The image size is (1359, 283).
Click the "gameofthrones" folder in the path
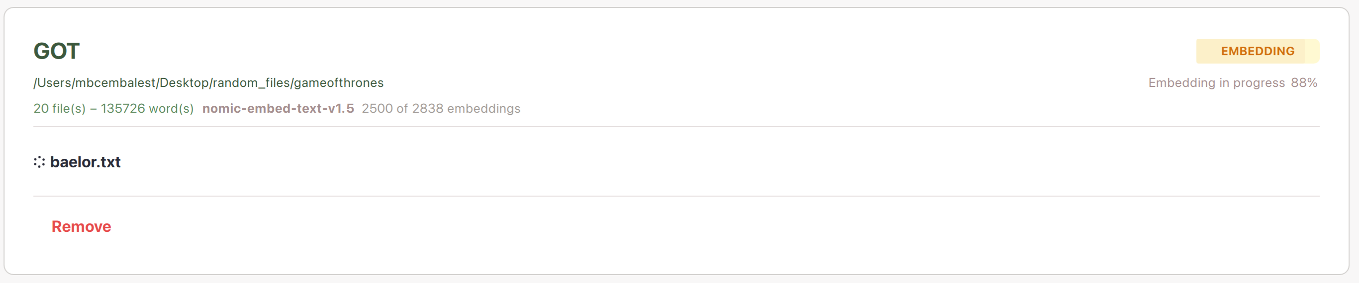339,83
